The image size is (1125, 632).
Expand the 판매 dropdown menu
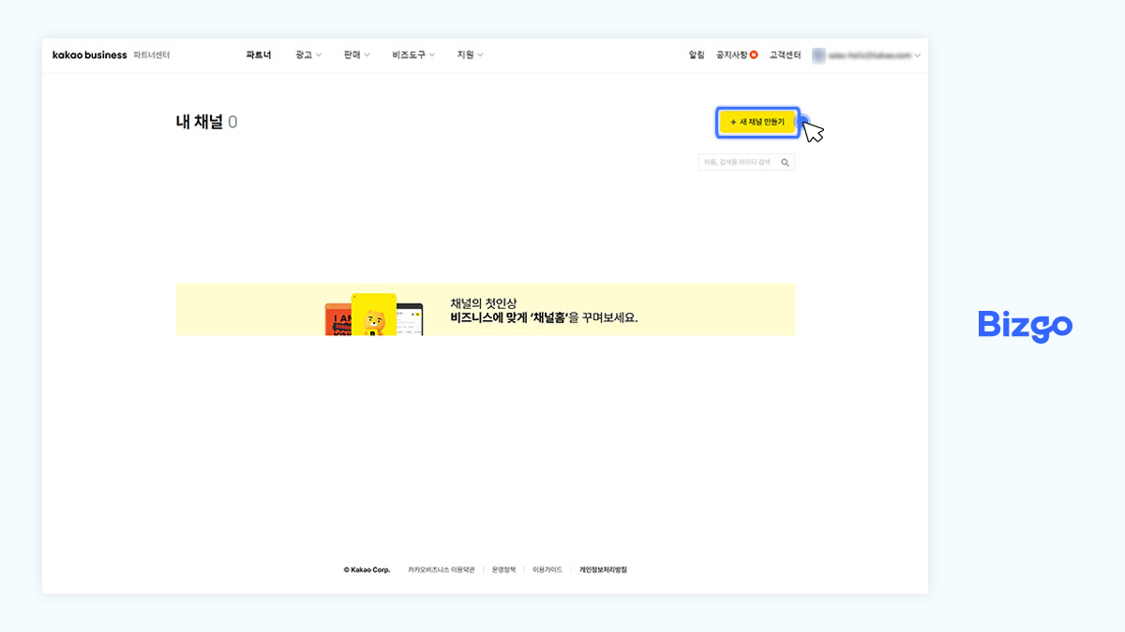[355, 54]
